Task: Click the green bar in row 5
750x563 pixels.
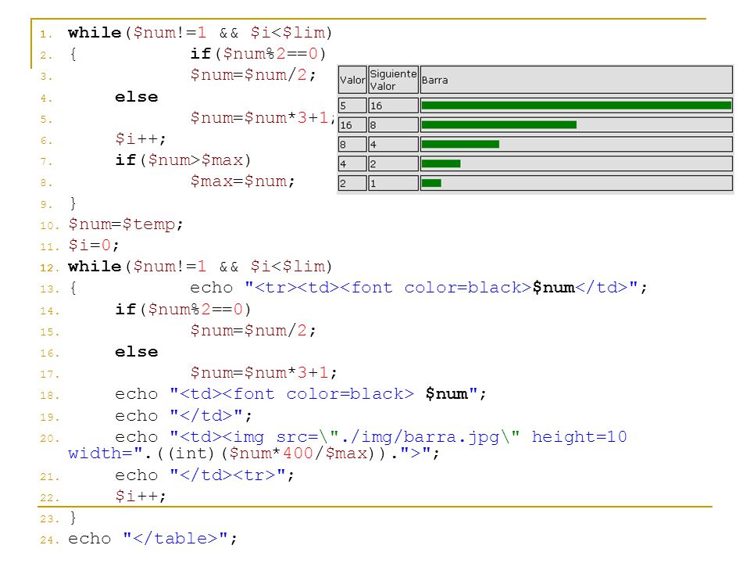Action: [577, 106]
